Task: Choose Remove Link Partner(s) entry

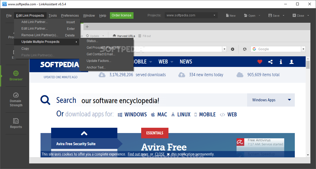Action: pyautogui.click(x=47, y=35)
